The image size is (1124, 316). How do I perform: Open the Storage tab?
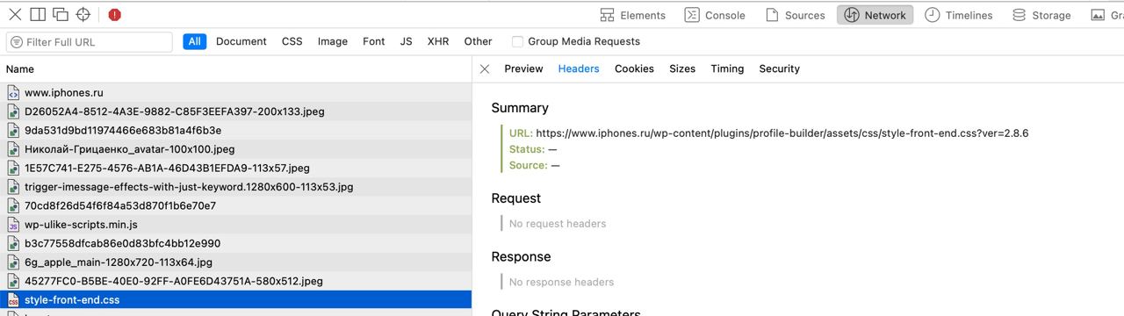click(x=1041, y=15)
